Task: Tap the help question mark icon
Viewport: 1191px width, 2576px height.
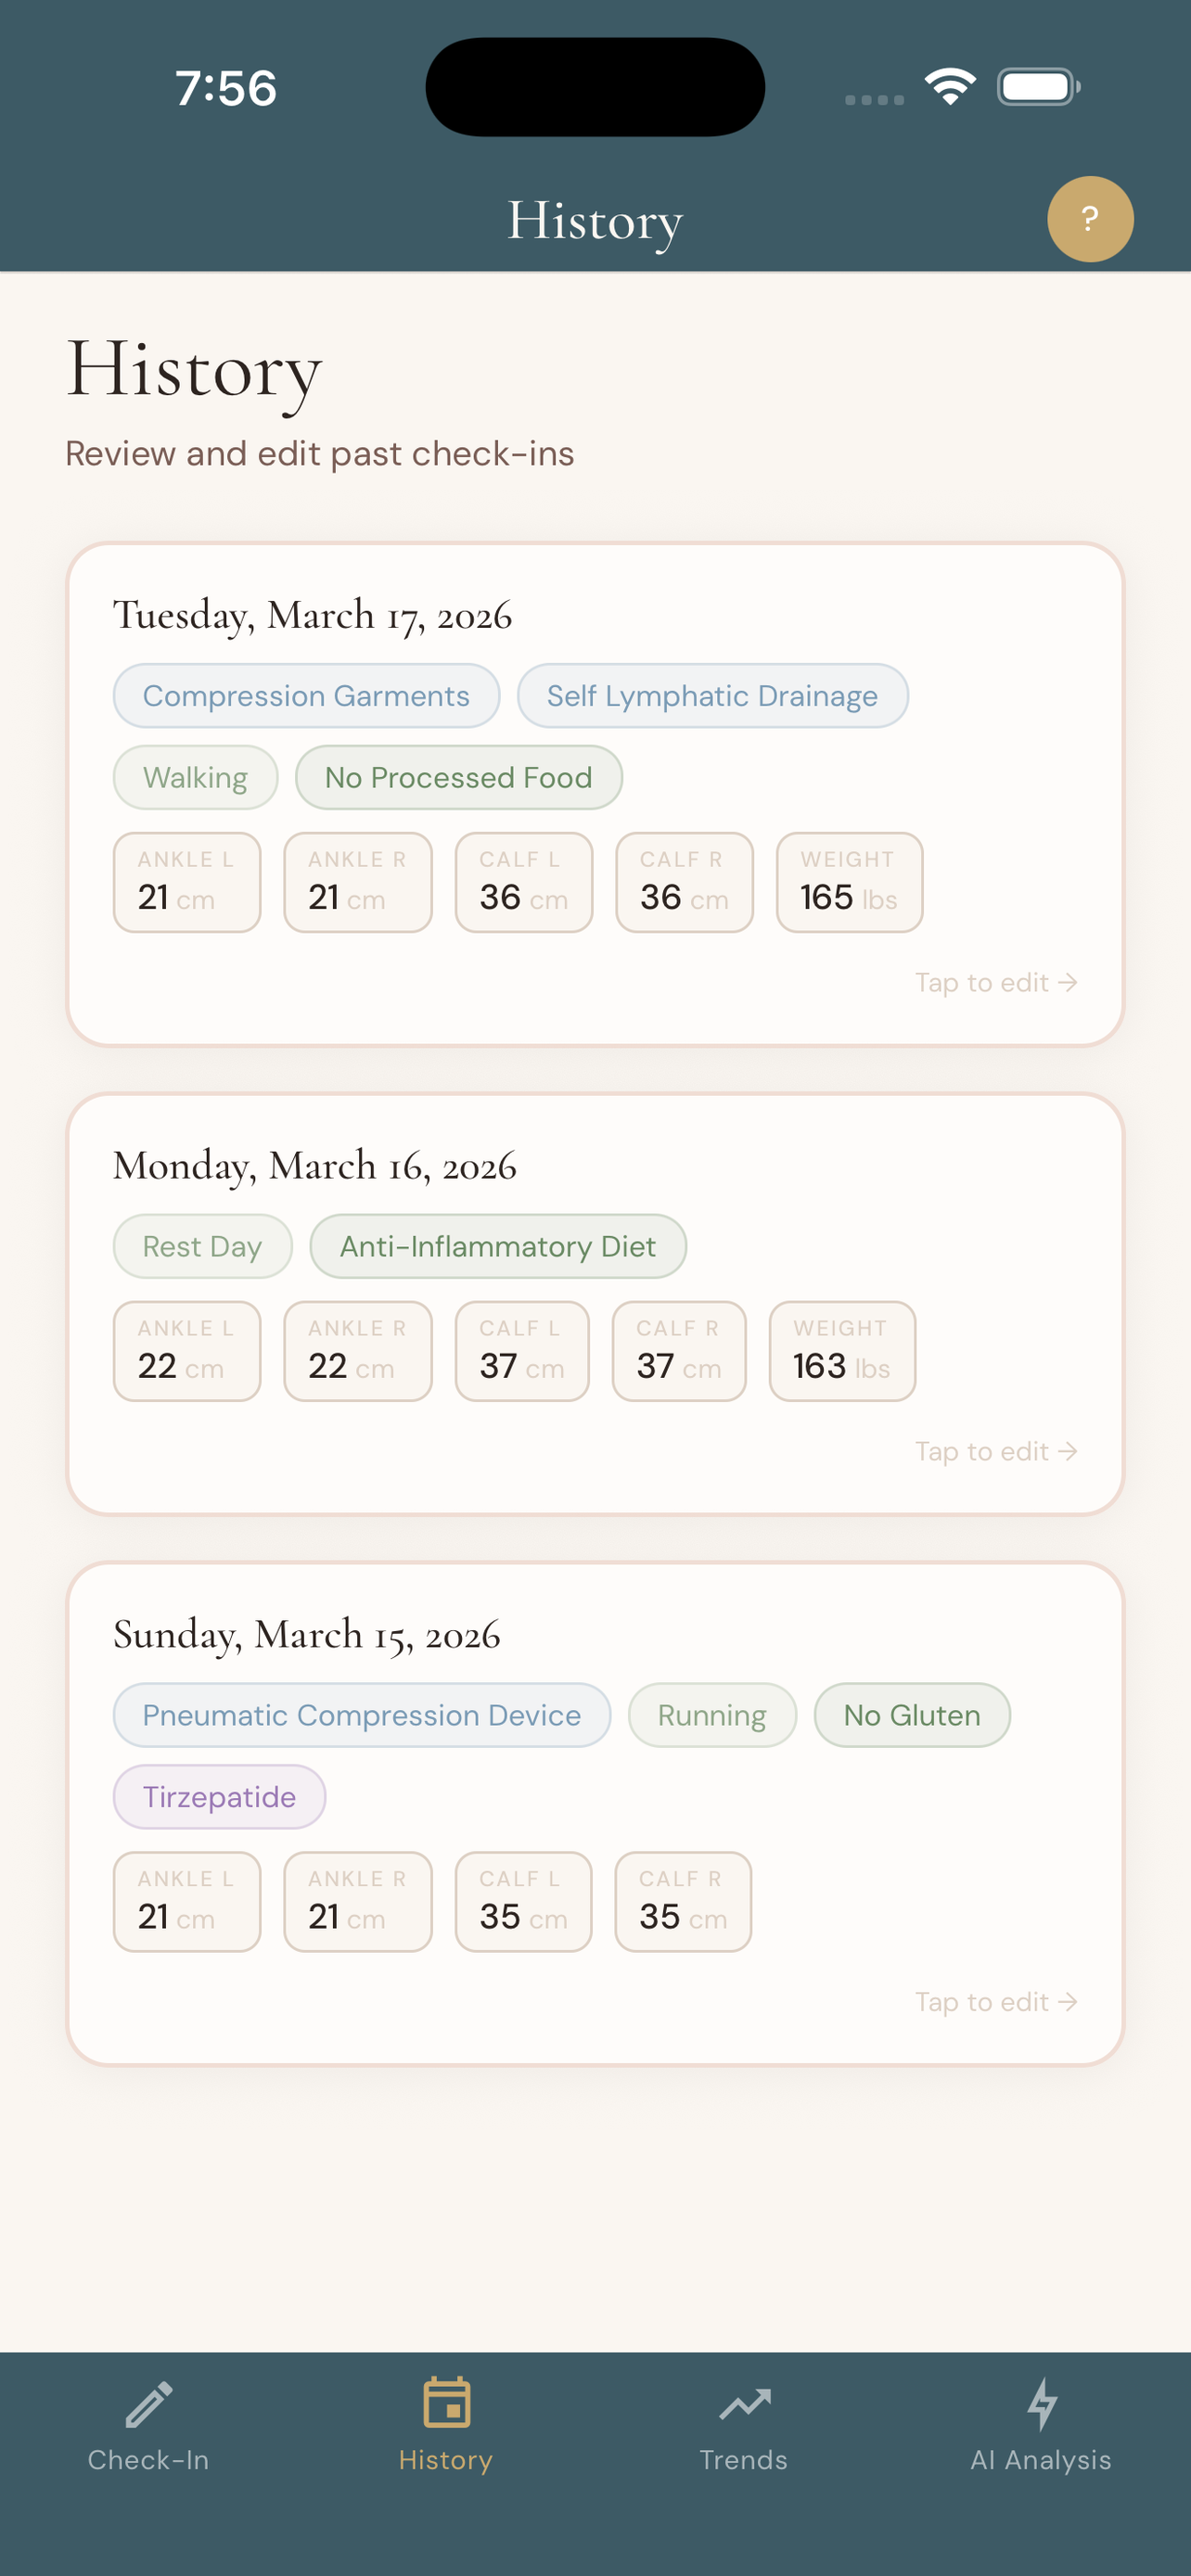Action: (1090, 218)
